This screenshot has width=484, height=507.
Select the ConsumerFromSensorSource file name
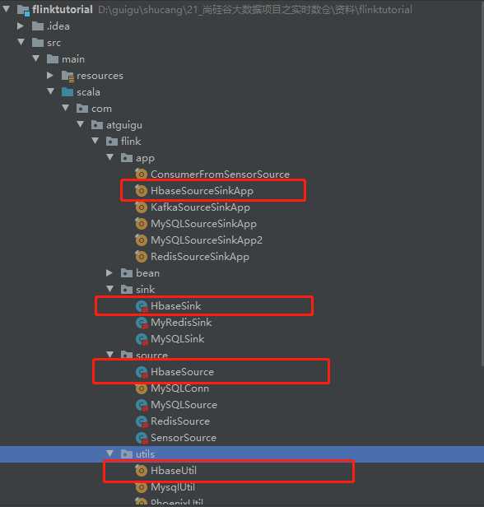[x=220, y=174]
